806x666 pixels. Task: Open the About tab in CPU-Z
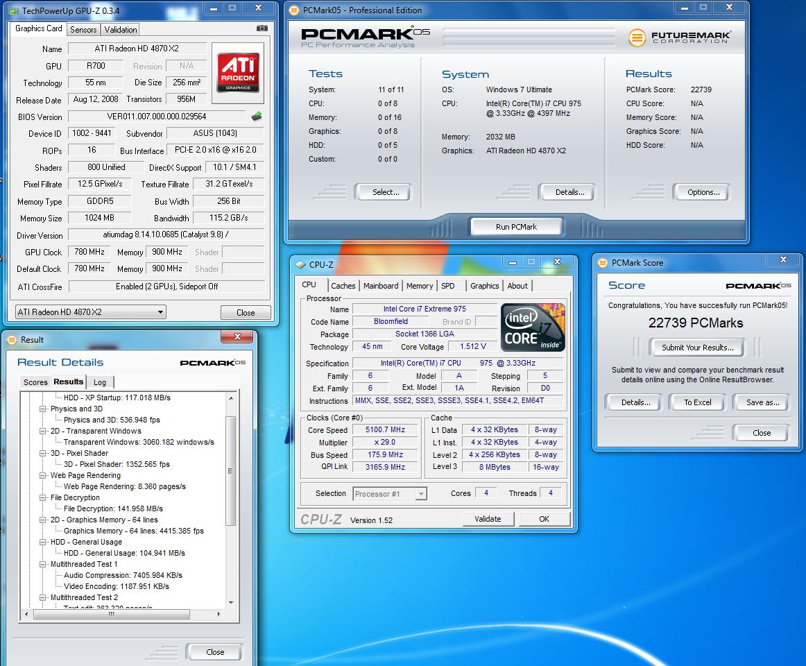coord(517,286)
